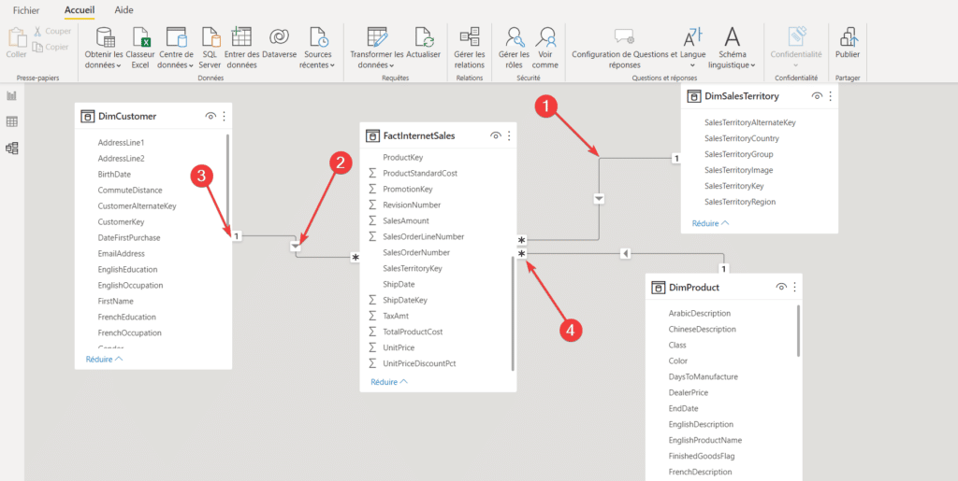Image resolution: width=958 pixels, height=481 pixels.
Task: Toggle visibility eye of DimProduct table
Action: click(781, 287)
